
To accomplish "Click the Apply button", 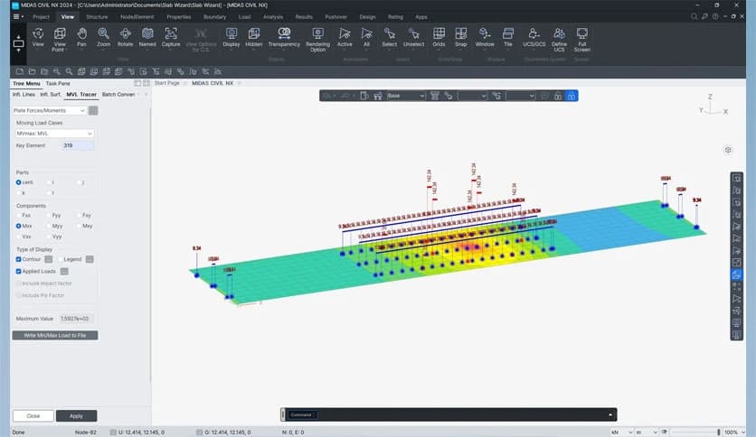I will pos(76,416).
